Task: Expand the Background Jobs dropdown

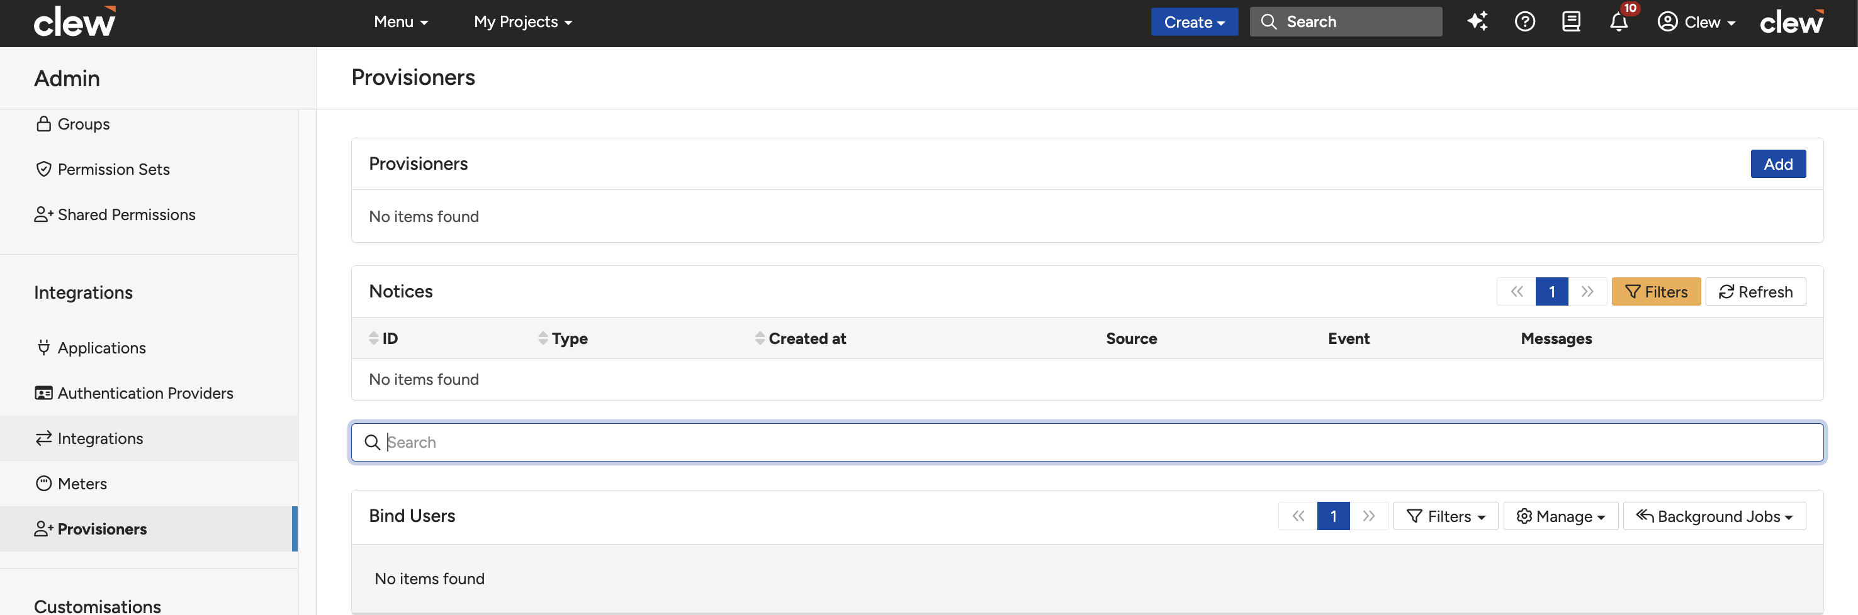Action: pos(1714,516)
